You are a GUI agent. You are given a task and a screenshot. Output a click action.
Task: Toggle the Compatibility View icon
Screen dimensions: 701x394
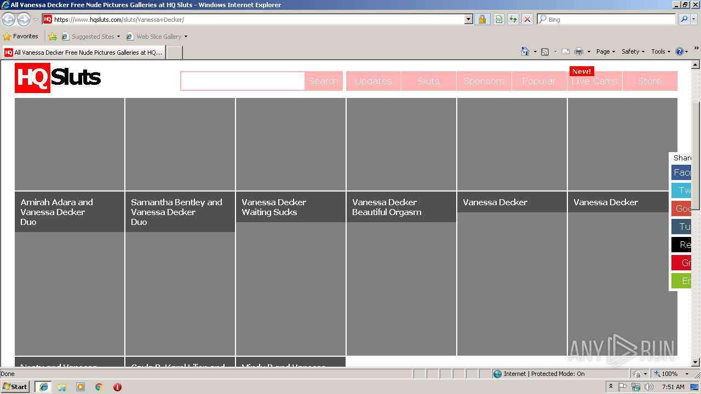[x=499, y=19]
